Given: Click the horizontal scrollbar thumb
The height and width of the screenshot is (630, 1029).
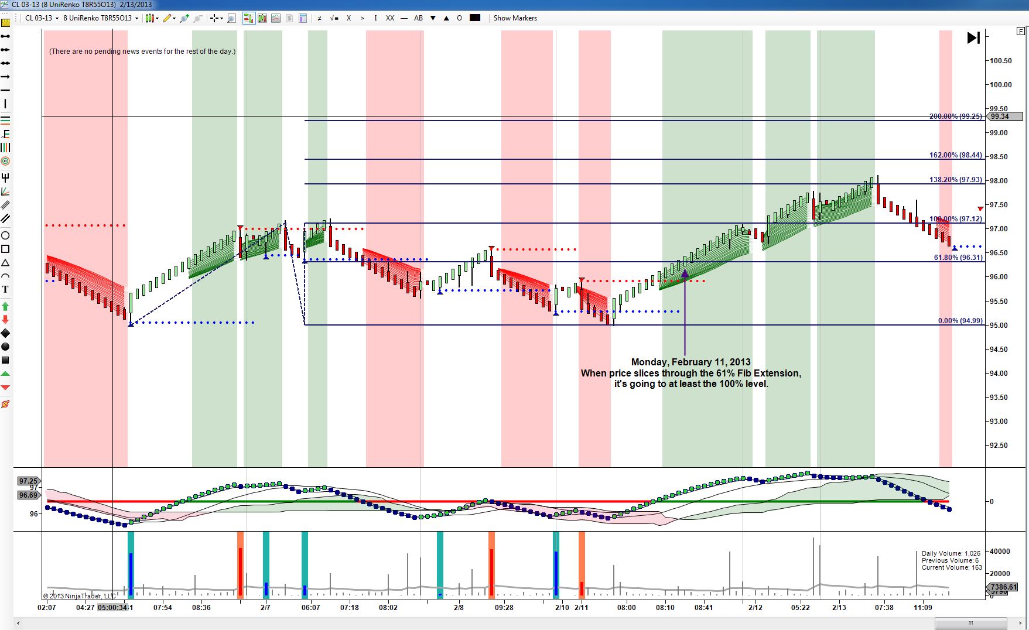Looking at the screenshot, I should pos(971,623).
